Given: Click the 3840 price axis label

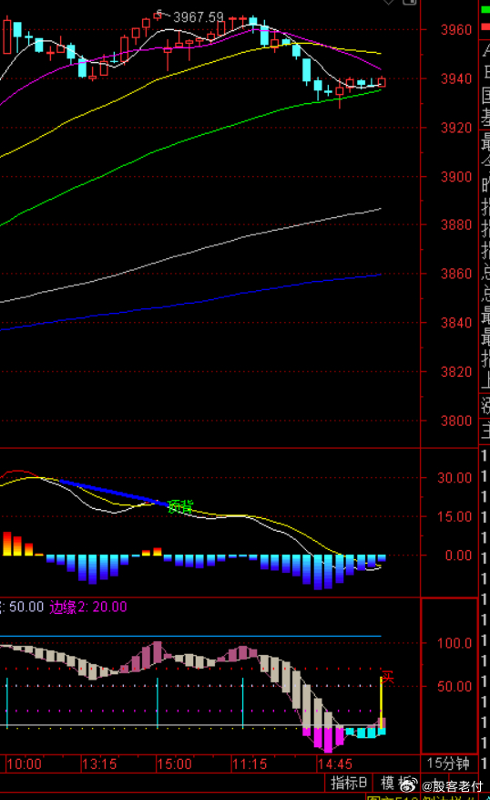Looking at the screenshot, I should click(x=456, y=322).
